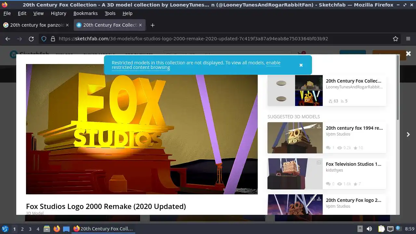Viewport: 416px width, 234px height.
Task: Open clipboard manager tray icon
Action: tap(381, 229)
